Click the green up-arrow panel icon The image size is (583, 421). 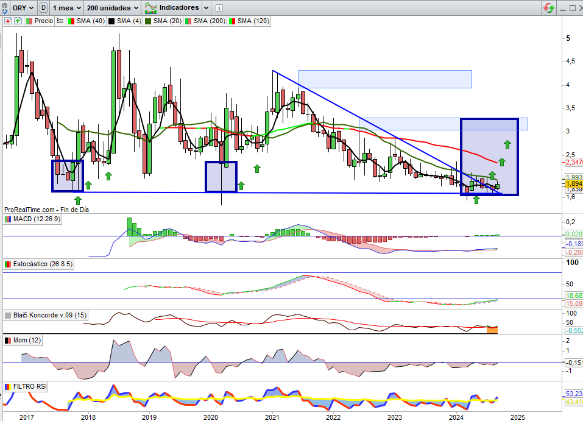(18, 21)
